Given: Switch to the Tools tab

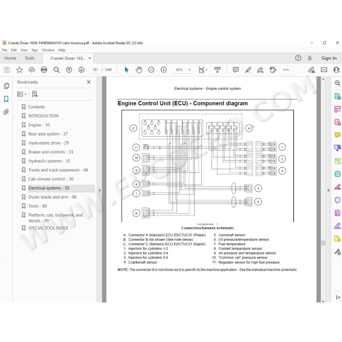Looking at the screenshot, I should pos(29,58).
